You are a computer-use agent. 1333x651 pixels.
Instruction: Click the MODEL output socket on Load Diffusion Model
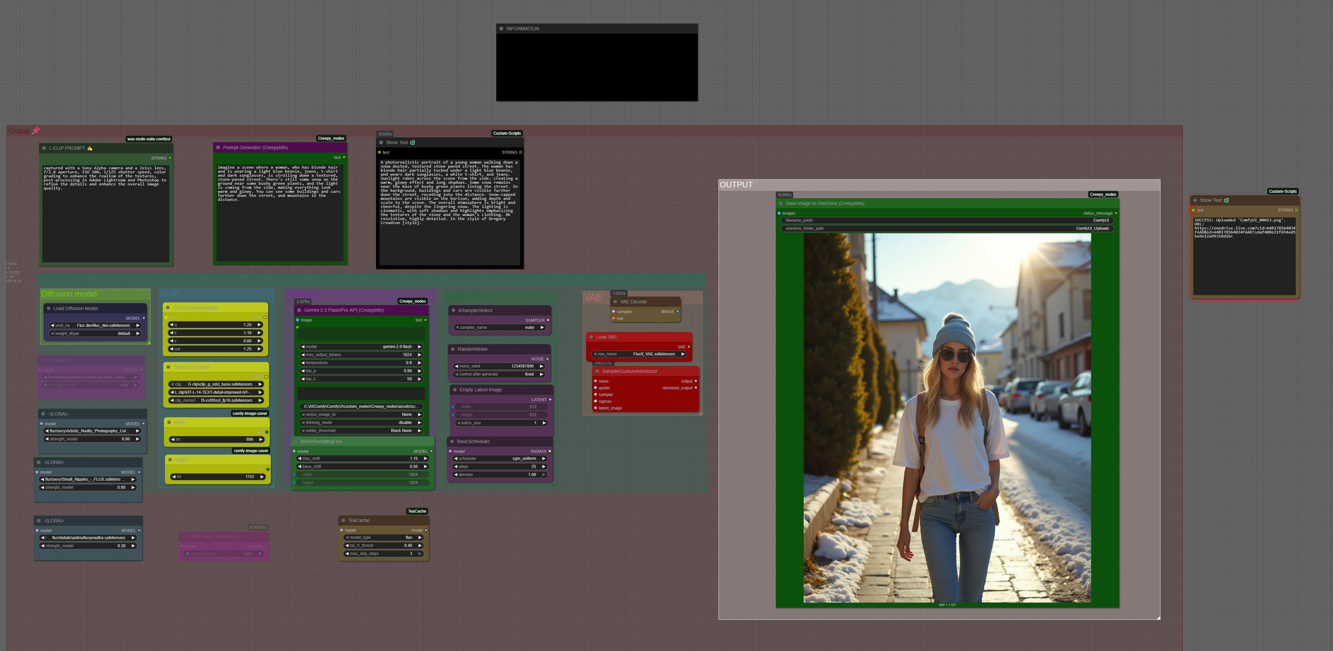point(143,318)
